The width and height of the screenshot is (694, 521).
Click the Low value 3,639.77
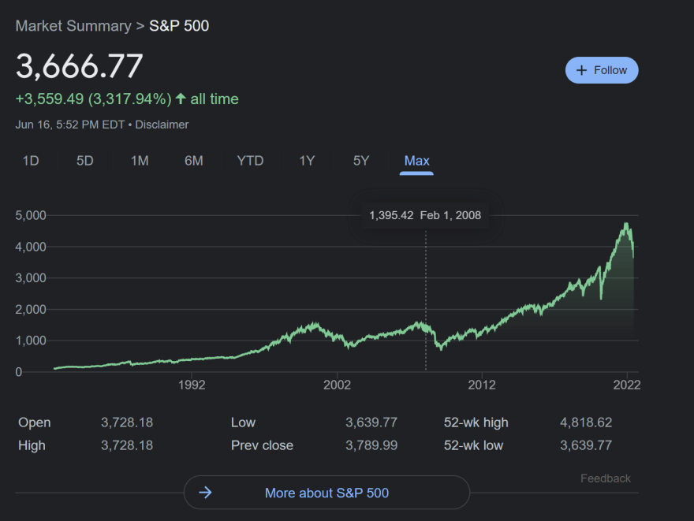371,422
